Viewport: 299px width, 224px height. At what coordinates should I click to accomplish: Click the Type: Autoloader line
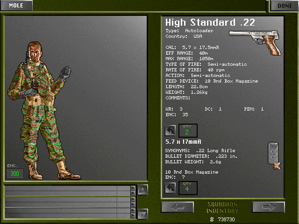tap(189, 31)
